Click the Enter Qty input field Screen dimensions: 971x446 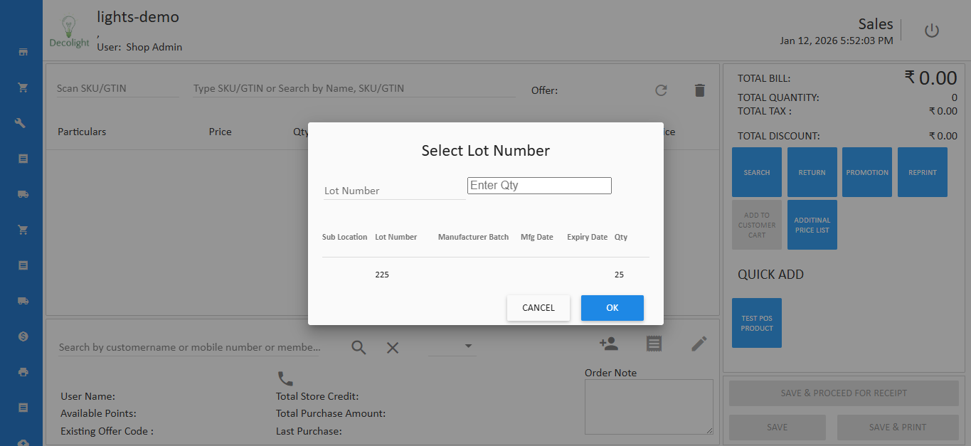pos(538,185)
